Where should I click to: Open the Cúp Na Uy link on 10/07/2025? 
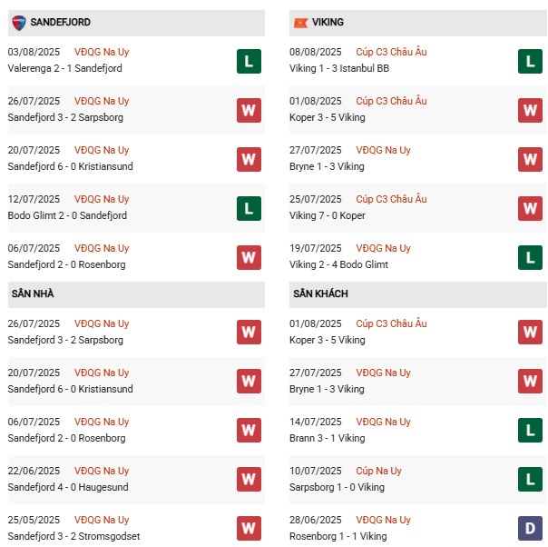tap(379, 472)
